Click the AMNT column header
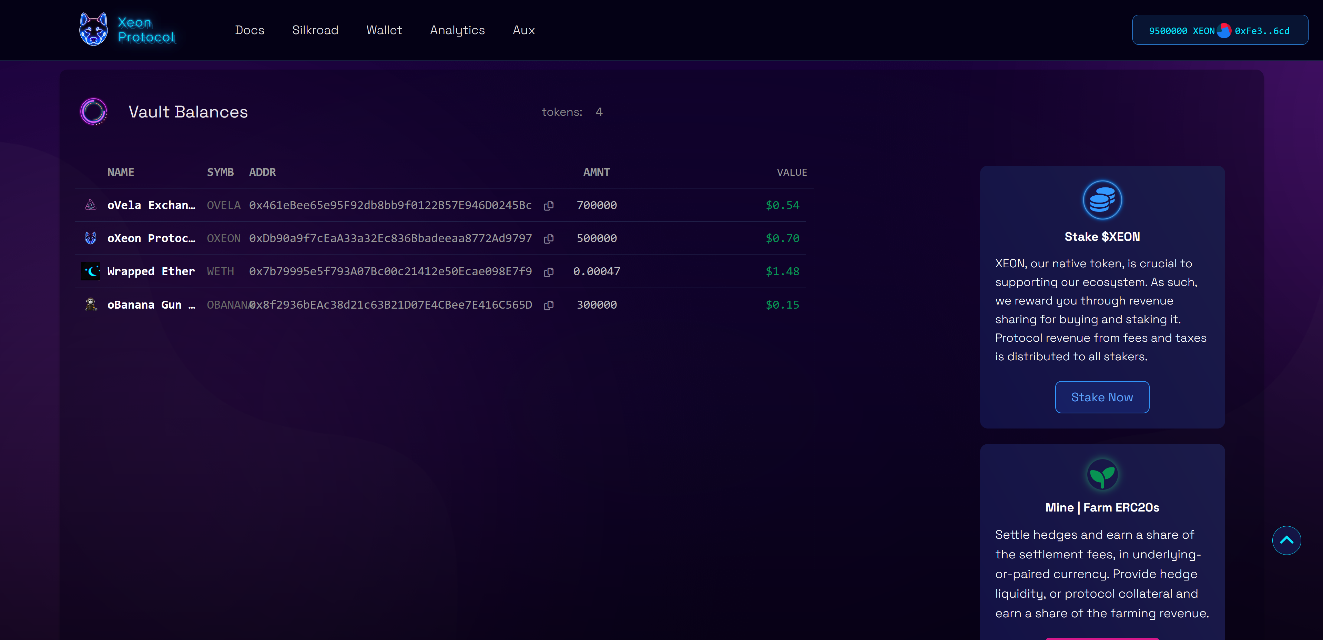Image resolution: width=1323 pixels, height=640 pixels. tap(596, 173)
